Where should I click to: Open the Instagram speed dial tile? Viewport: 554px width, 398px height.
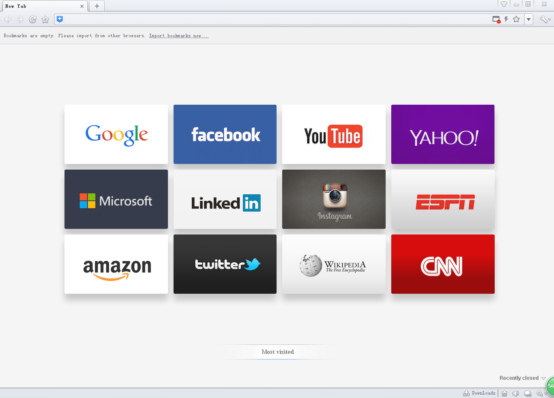click(x=334, y=199)
